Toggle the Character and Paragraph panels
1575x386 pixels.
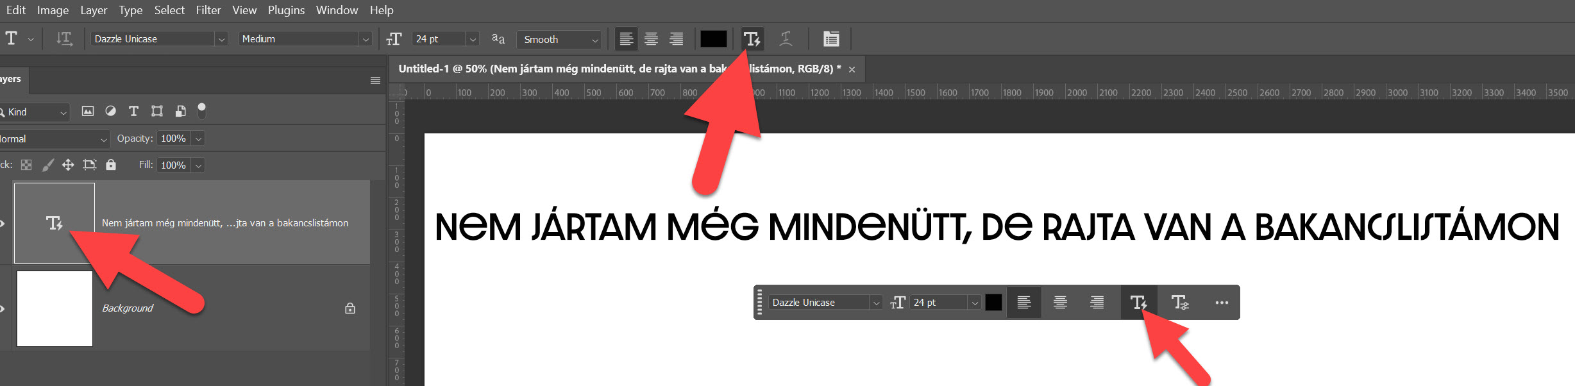[831, 39]
